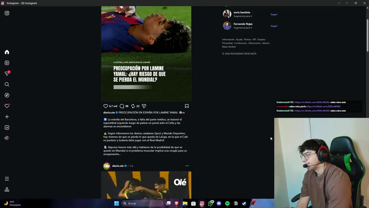The image size is (369, 208).
Task: Open Fernando Rojas profile picture
Action: point(227,26)
